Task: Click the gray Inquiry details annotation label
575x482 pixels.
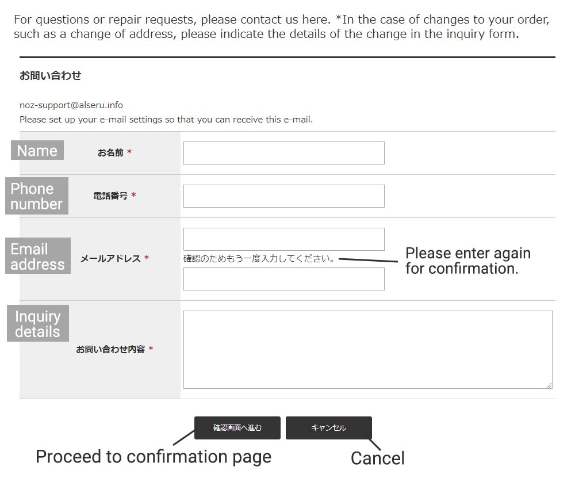Action: (x=38, y=323)
